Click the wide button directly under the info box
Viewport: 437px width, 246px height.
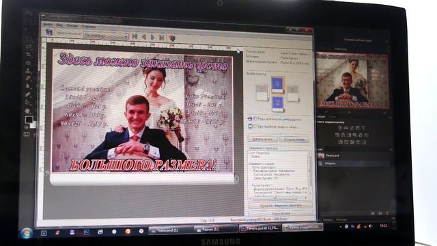coord(280,206)
